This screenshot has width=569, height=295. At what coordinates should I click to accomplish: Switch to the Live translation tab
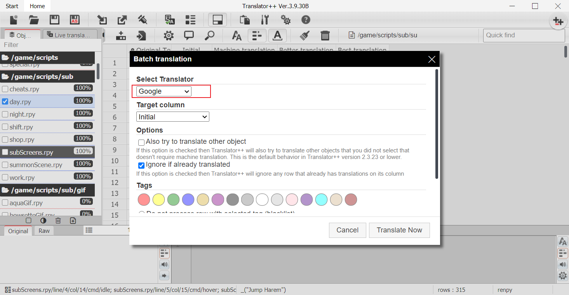coord(70,35)
